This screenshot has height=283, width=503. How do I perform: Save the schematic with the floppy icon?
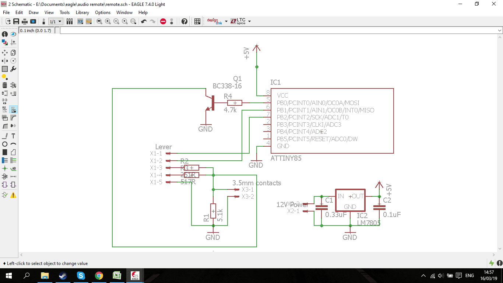click(16, 21)
